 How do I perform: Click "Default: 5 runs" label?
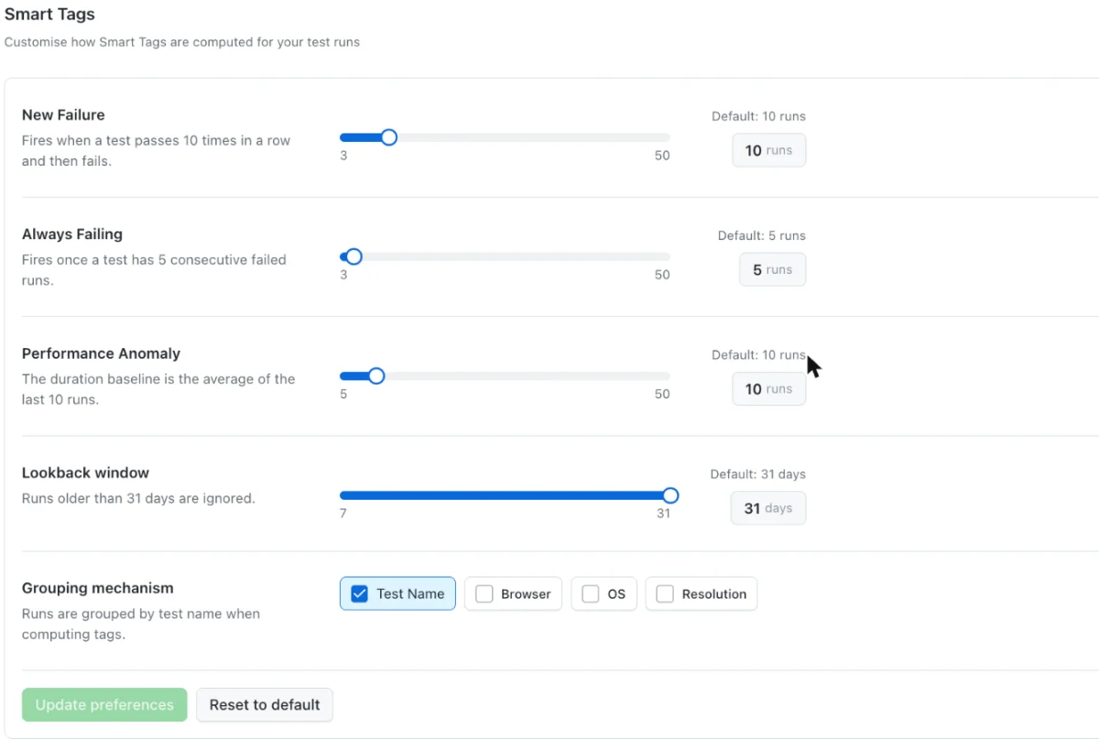(762, 235)
